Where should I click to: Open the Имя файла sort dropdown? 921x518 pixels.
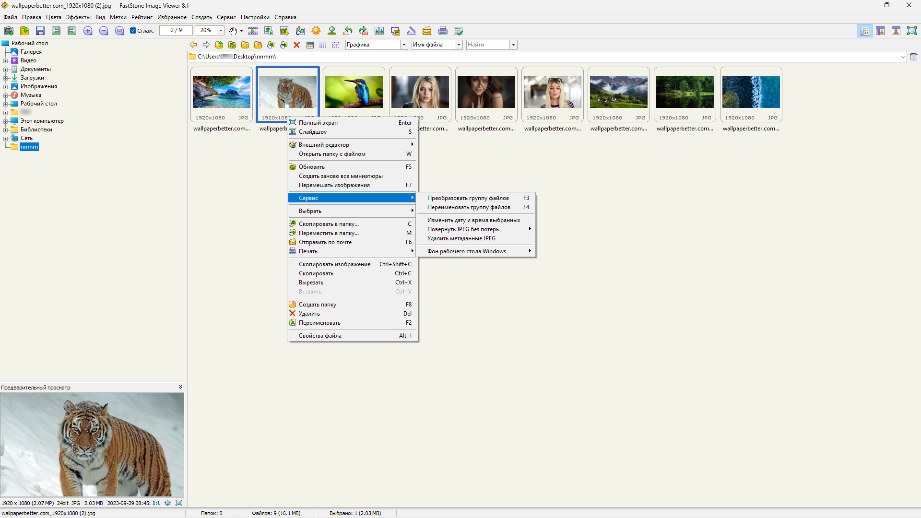(459, 45)
